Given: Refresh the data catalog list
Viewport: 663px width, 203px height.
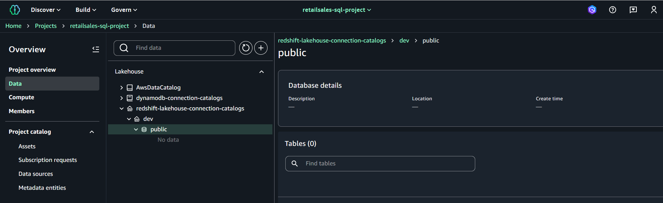Looking at the screenshot, I should pos(245,48).
